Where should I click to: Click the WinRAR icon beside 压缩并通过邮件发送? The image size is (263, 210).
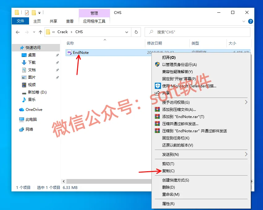pos(157,124)
